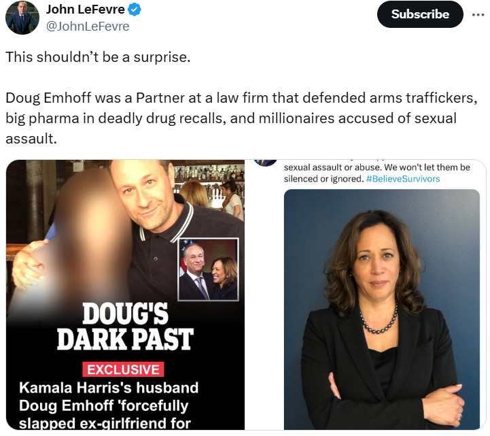This screenshot has width=490, height=436.
Task: Open the right image of embedded tweet
Action: (x=366, y=295)
